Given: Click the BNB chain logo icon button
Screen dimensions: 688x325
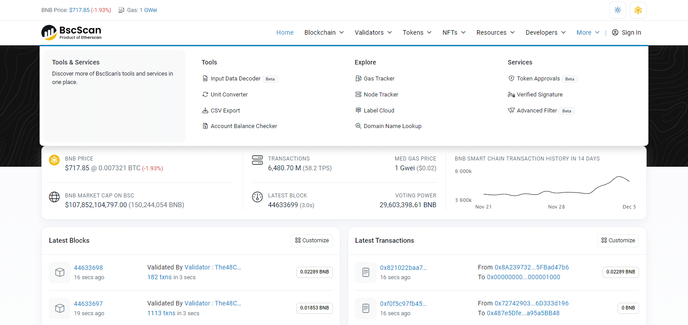Looking at the screenshot, I should [x=638, y=10].
